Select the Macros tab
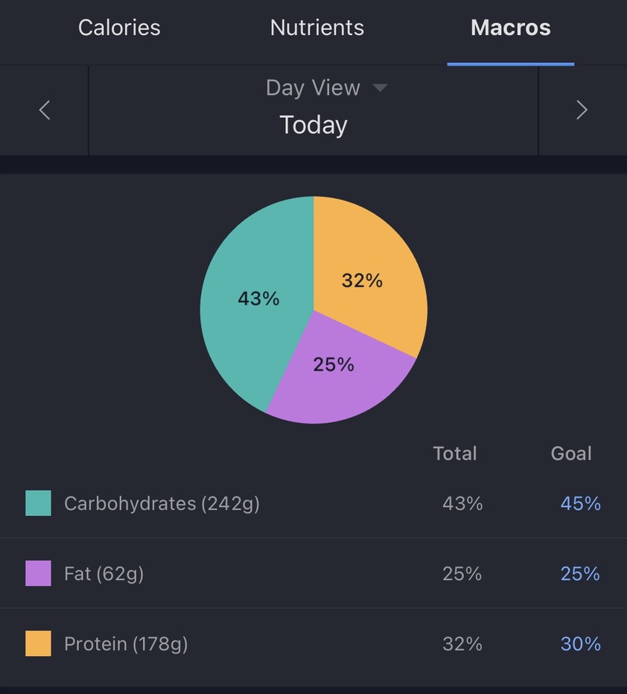 (511, 28)
